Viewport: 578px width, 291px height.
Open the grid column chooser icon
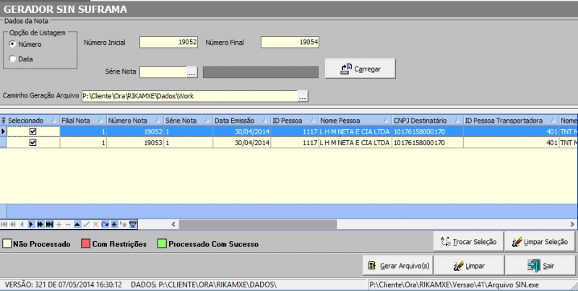pyautogui.click(x=3, y=120)
